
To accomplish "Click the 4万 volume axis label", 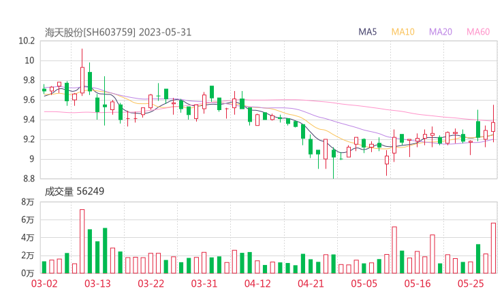I will 28,238.
